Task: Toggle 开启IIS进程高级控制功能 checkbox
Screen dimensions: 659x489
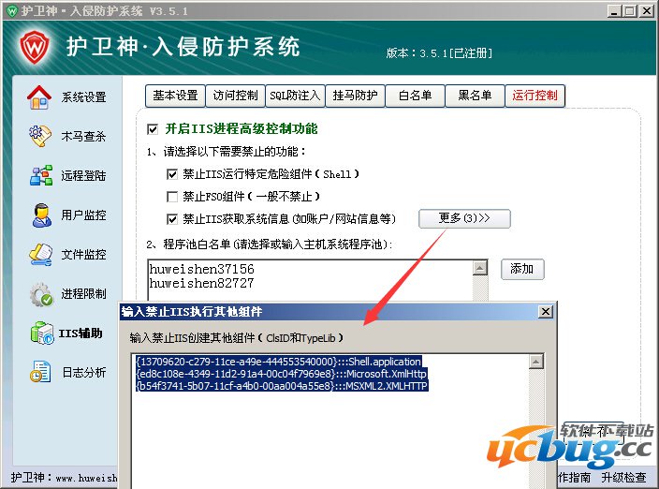Action: [x=154, y=128]
